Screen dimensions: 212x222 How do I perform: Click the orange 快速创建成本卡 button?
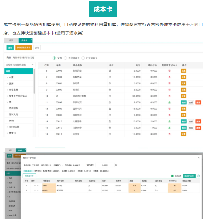pos(24,47)
